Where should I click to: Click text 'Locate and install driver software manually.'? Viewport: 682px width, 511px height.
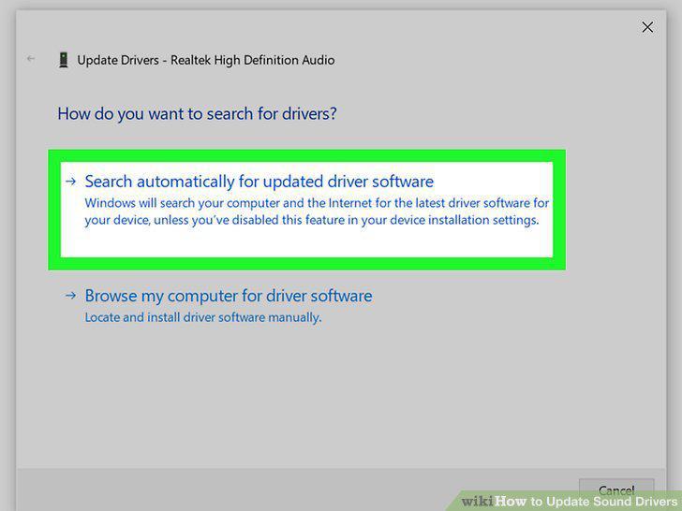coord(203,317)
